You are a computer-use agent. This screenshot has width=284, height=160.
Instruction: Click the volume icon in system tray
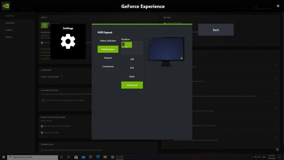[260, 157]
